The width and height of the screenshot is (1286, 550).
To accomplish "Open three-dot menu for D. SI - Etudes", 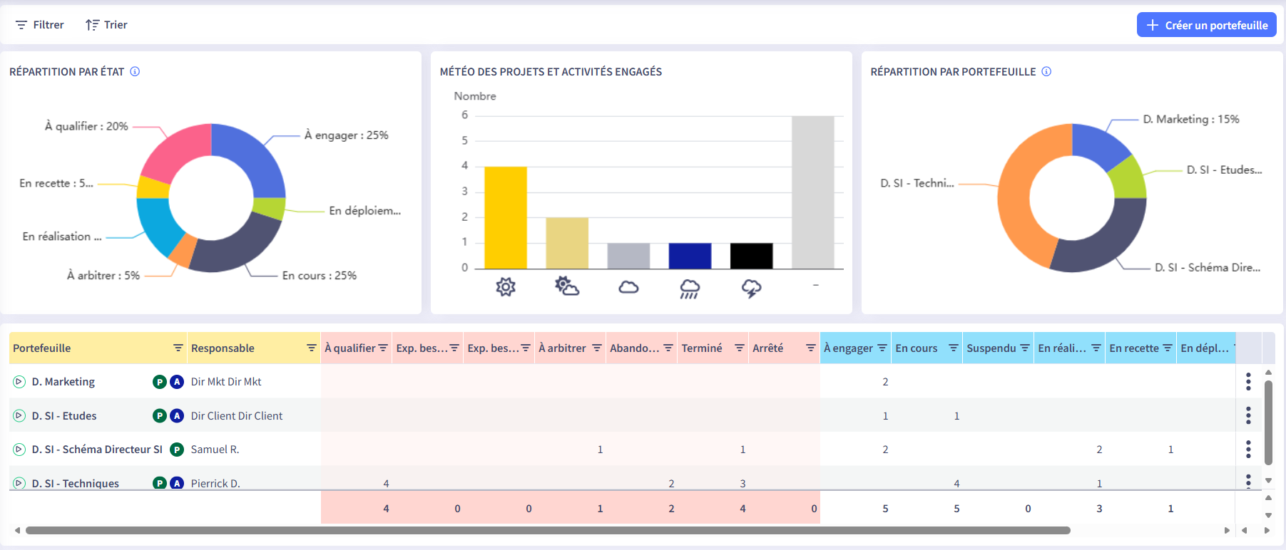I will click(x=1248, y=415).
